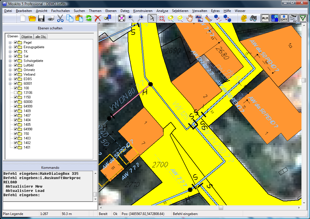Toggle the Schutzgebiete layer checkbox
This screenshot has width=310, height=219.
pyautogui.click(x=16, y=61)
